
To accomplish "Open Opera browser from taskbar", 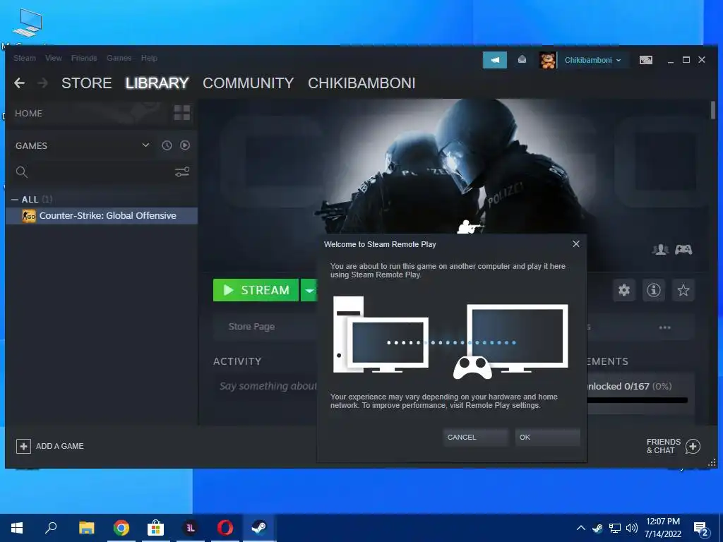I will [x=225, y=528].
